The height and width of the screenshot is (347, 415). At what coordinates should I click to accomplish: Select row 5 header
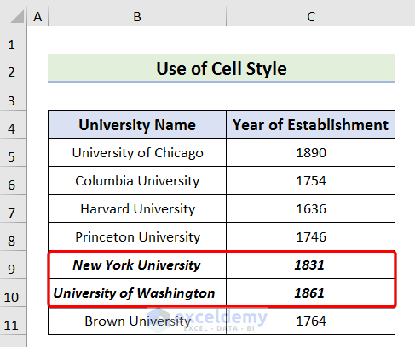pyautogui.click(x=13, y=152)
